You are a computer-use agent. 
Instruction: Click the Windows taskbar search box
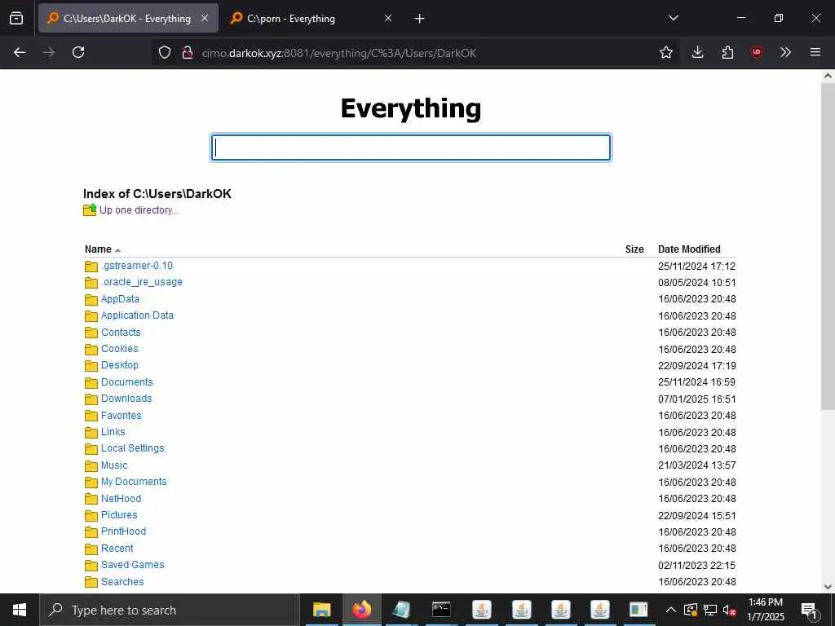click(x=170, y=610)
